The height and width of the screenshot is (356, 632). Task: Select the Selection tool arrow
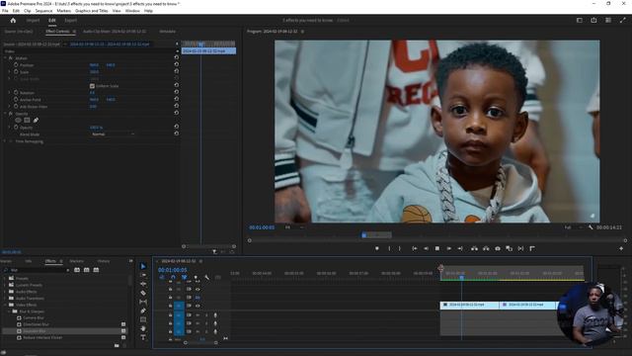point(143,266)
